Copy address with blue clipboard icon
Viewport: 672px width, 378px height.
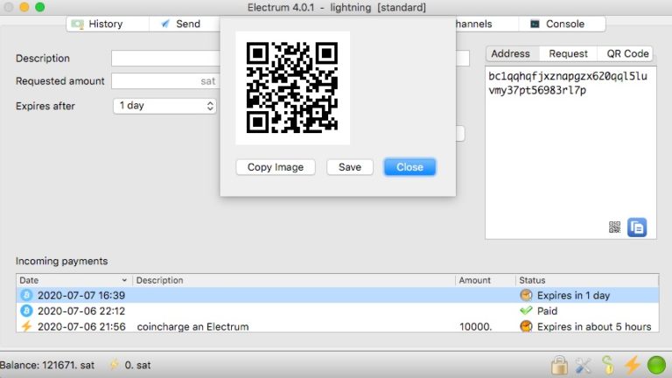pos(637,227)
